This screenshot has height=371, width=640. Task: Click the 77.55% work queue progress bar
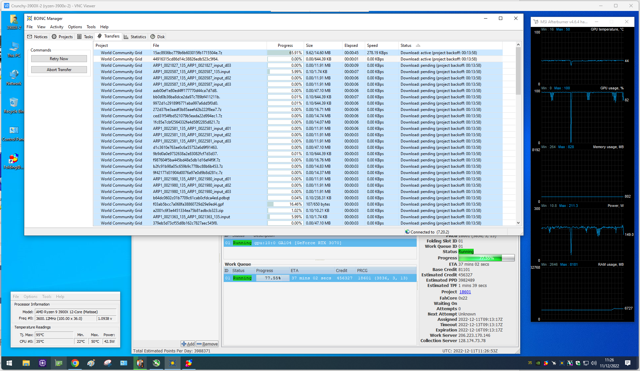273,278
